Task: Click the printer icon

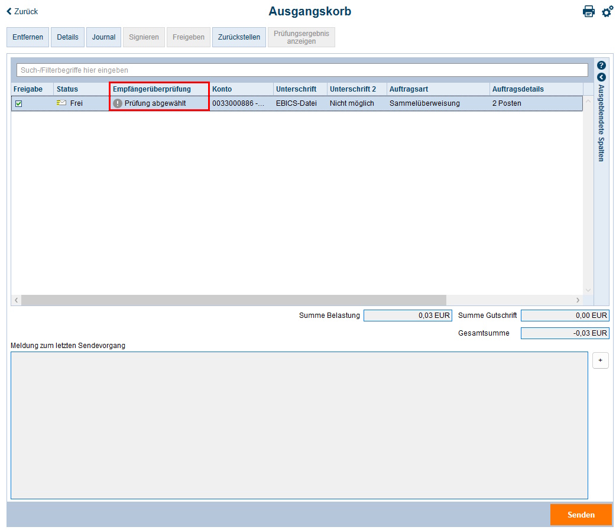Action: coord(588,11)
